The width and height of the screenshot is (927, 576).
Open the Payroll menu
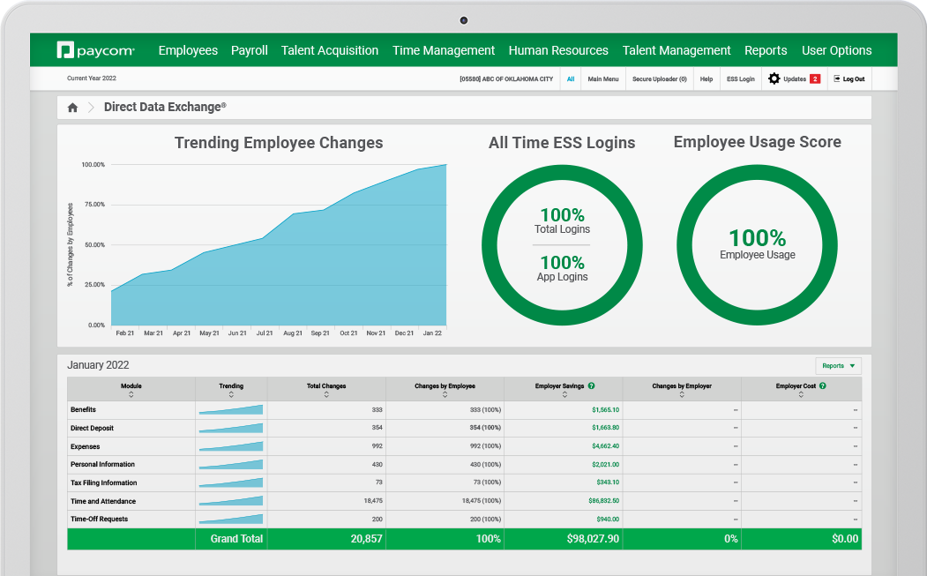[x=249, y=50]
